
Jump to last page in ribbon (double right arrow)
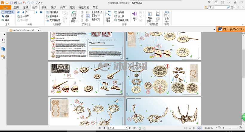coord(41,12)
